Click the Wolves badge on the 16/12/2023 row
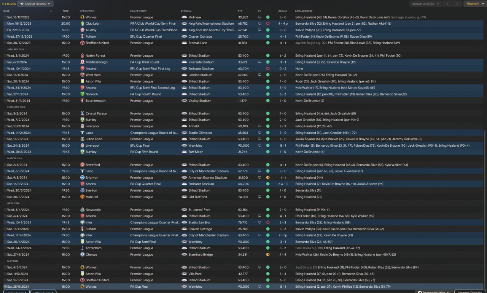 tap(82, 17)
